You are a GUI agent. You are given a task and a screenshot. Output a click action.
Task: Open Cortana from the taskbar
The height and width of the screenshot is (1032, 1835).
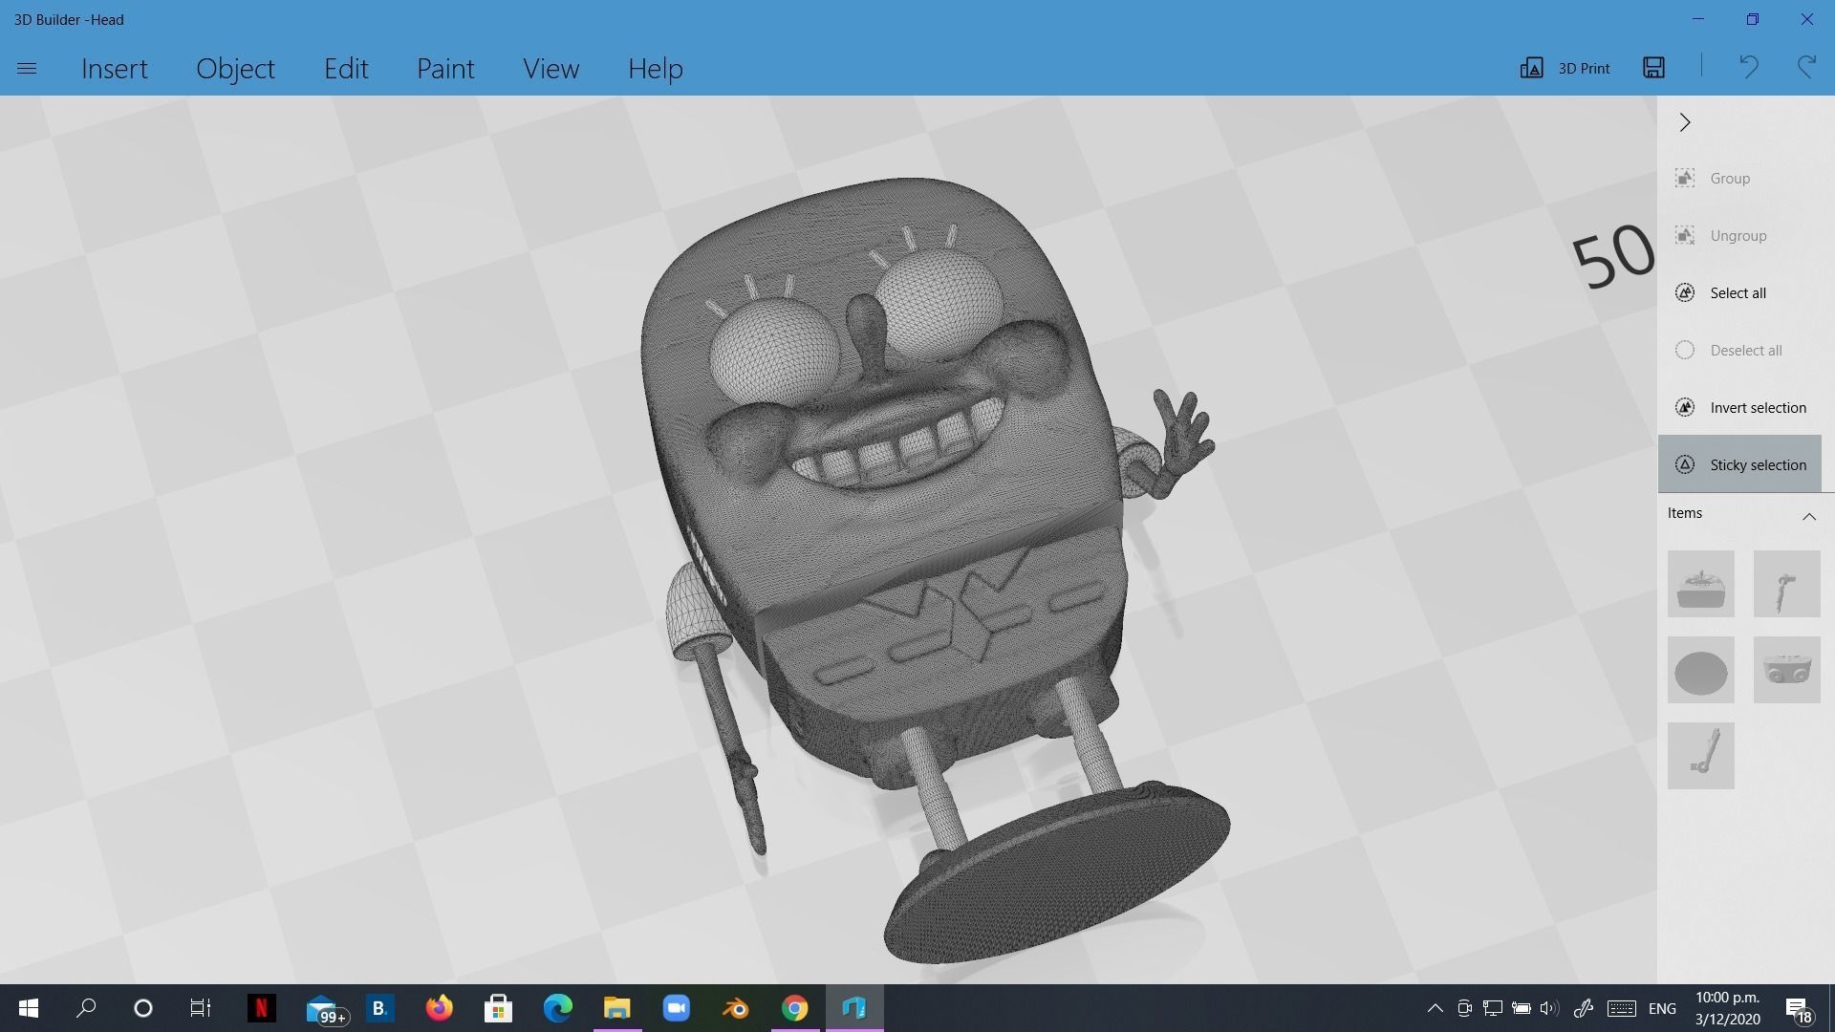point(143,1008)
